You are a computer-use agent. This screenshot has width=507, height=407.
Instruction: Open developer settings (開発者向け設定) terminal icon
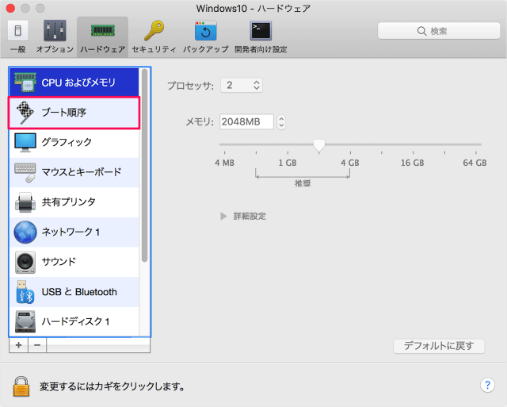tap(261, 37)
